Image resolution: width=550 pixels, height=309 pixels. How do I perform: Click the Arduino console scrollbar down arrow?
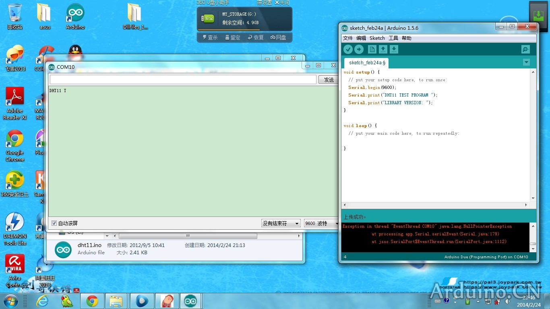(x=533, y=249)
